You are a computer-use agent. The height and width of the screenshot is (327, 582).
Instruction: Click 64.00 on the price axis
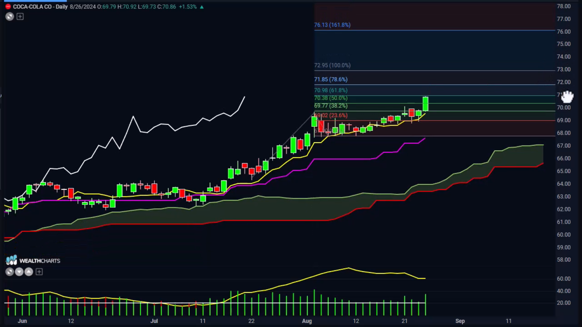[x=564, y=184]
